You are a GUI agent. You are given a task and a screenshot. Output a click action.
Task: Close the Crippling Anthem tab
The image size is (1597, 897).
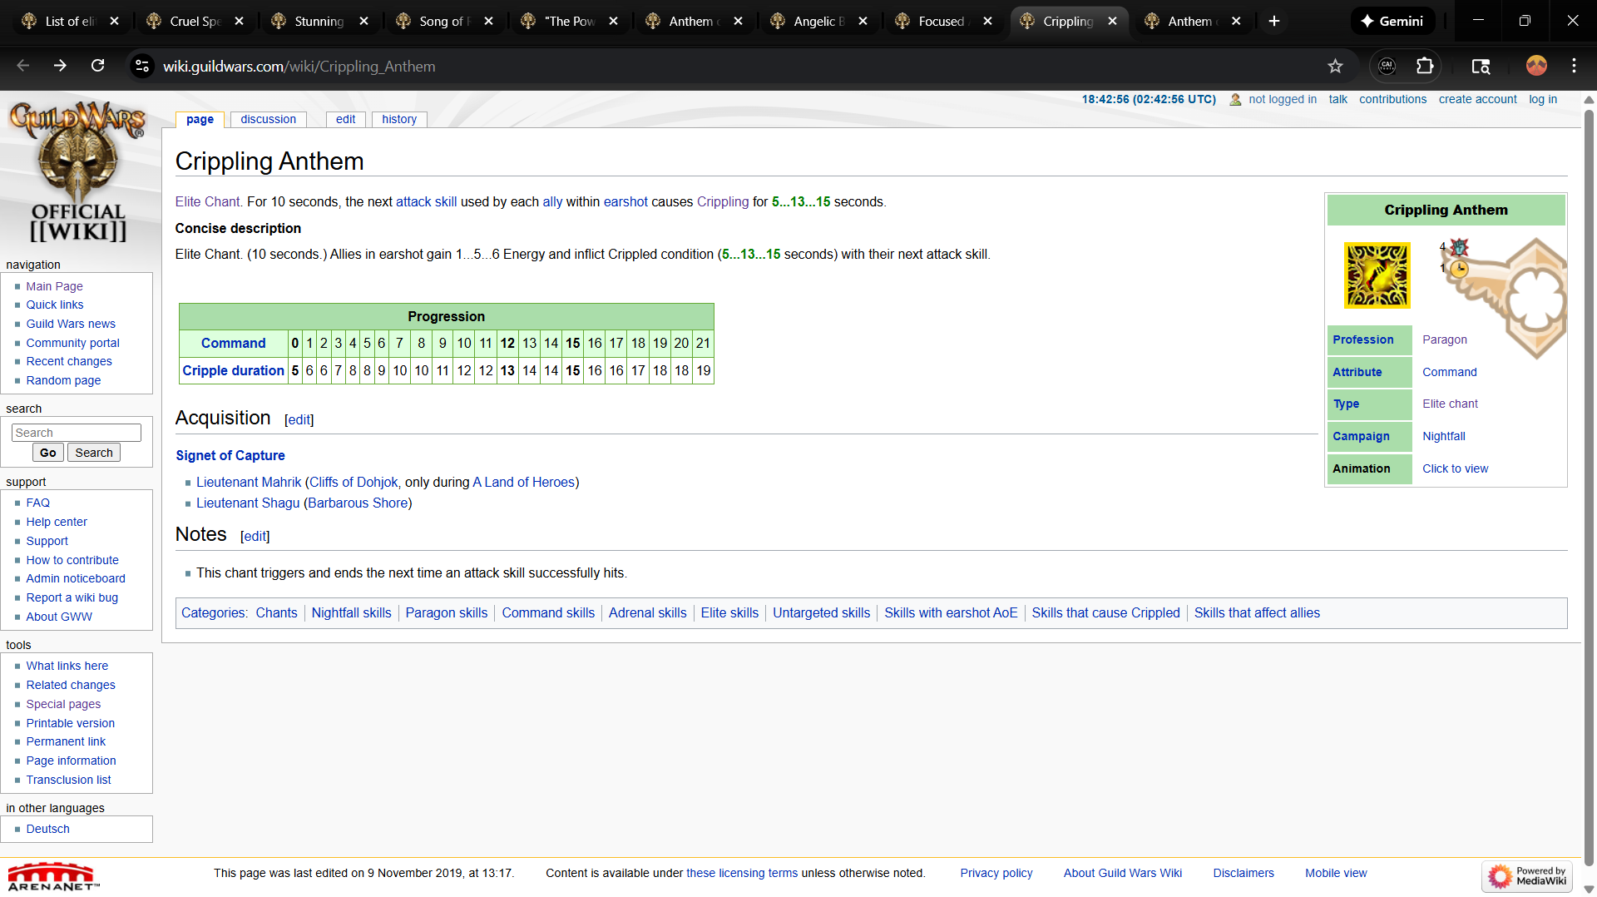pyautogui.click(x=1112, y=21)
